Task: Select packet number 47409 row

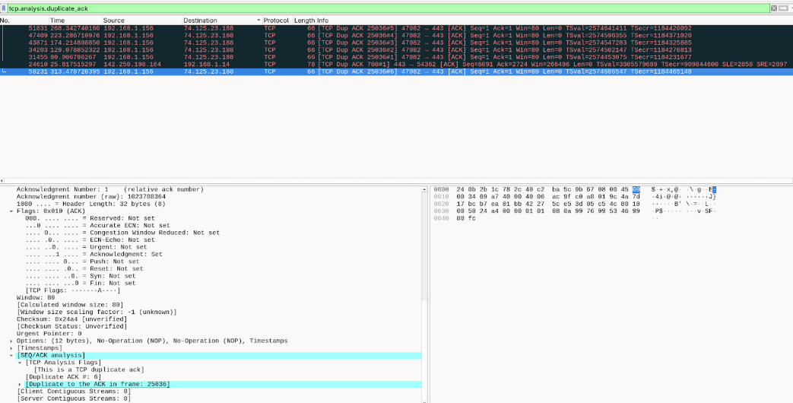Action: 397,36
